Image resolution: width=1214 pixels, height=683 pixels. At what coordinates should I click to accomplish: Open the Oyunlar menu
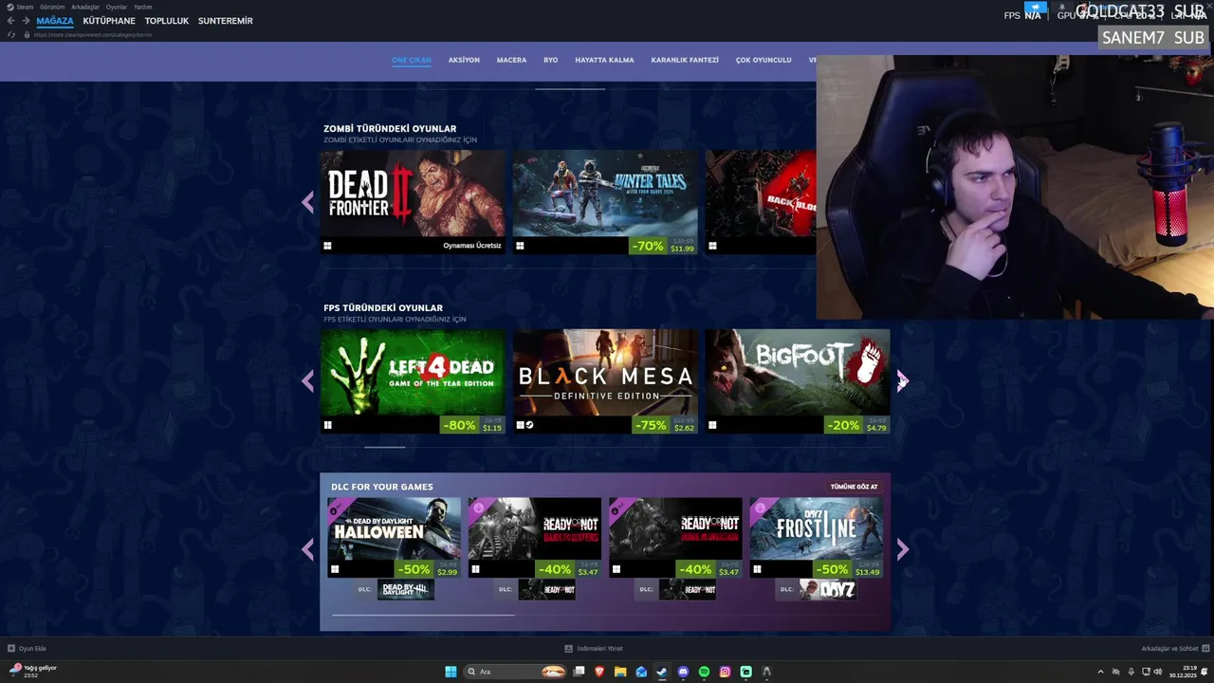(x=117, y=7)
